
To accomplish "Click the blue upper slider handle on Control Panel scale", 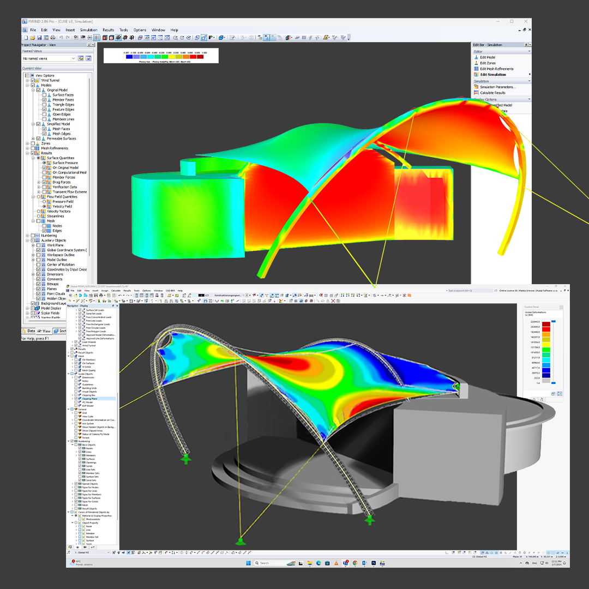I will tap(554, 322).
